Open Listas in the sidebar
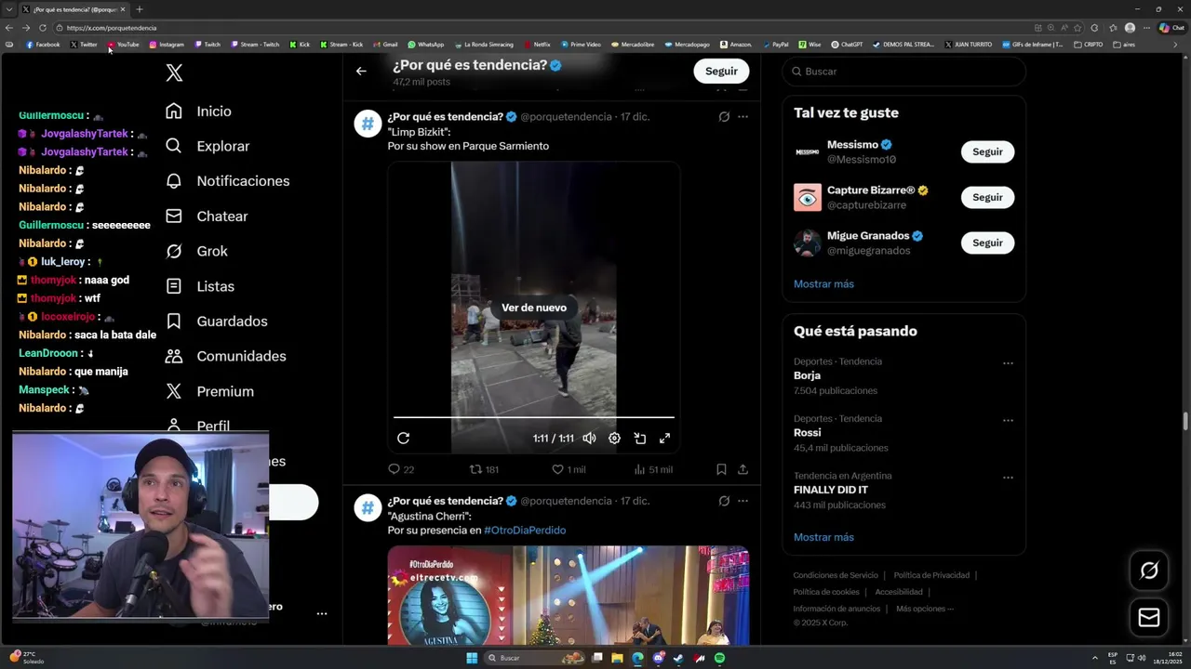The image size is (1191, 669). (x=199, y=286)
